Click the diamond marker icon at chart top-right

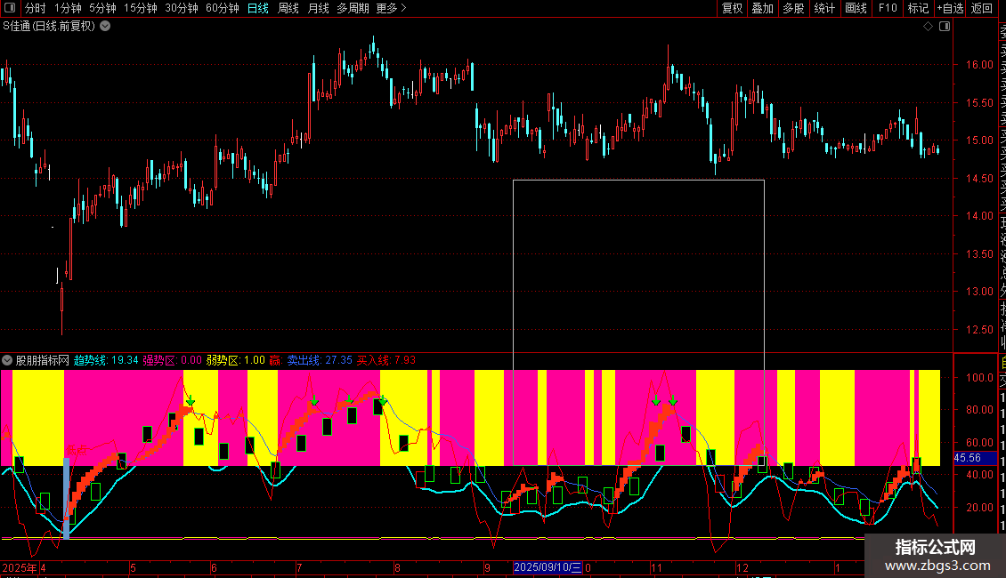(x=928, y=27)
